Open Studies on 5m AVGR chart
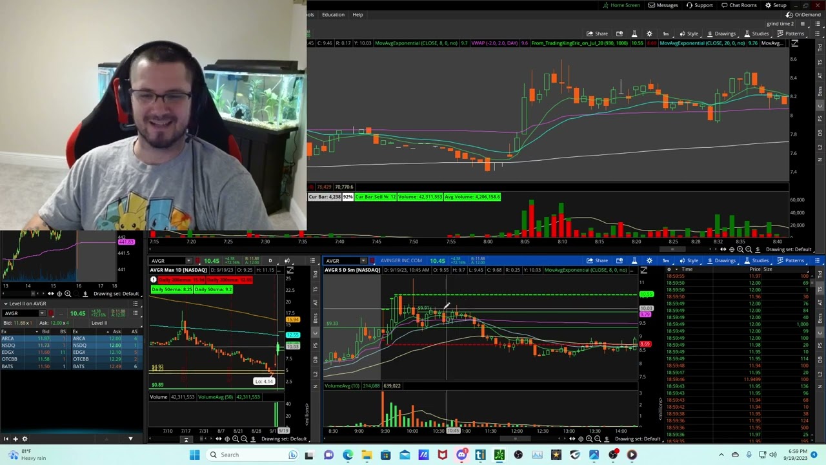Image resolution: width=826 pixels, height=465 pixels. [756, 260]
